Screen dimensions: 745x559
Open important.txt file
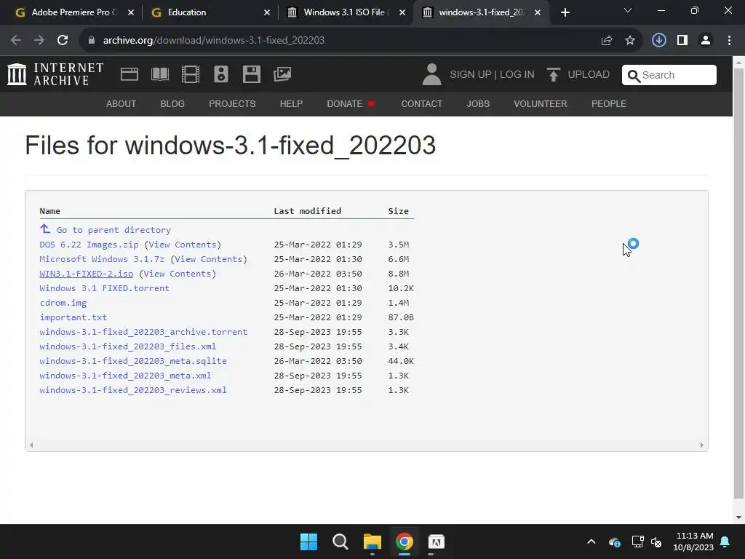click(73, 317)
